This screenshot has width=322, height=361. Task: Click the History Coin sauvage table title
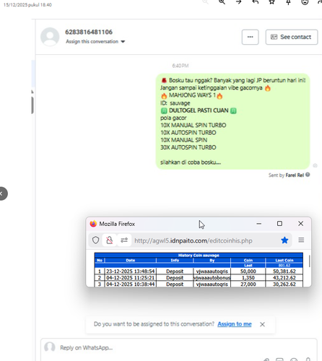point(199,256)
